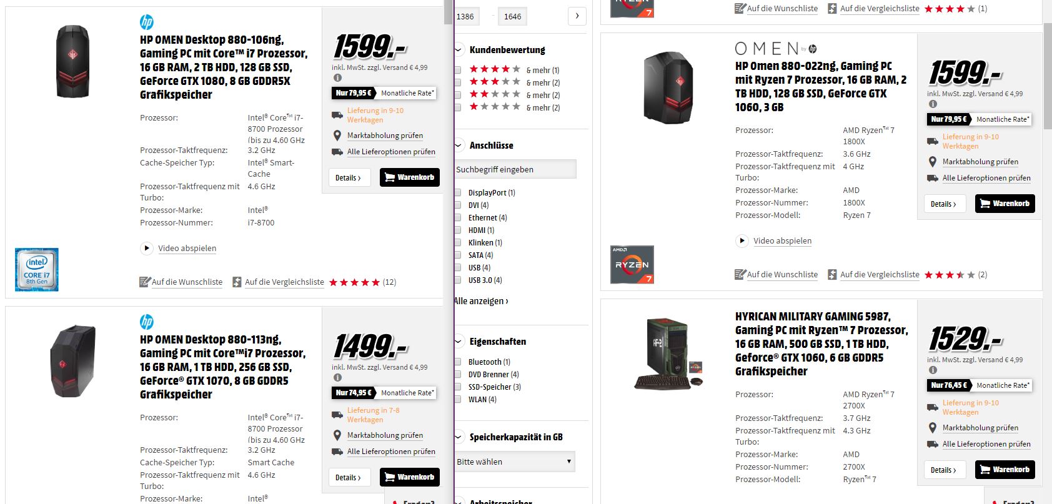Viewport: 1052px width, 504px height.
Task: Open 'Nur 79,95 € Monatliche Rate' for HP OMEN 880-106ng
Action: tap(384, 93)
